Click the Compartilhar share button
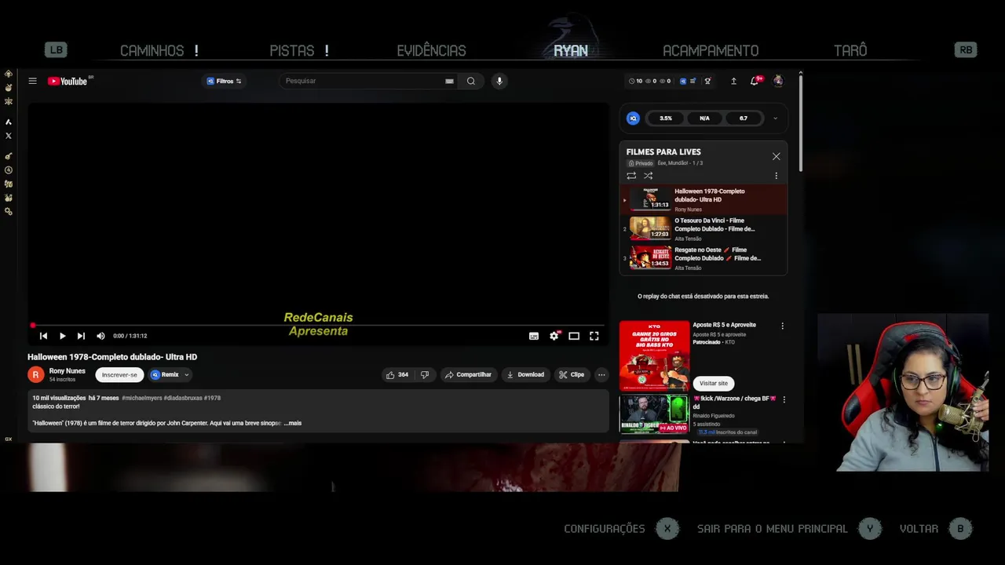This screenshot has height=565, width=1005. click(468, 375)
